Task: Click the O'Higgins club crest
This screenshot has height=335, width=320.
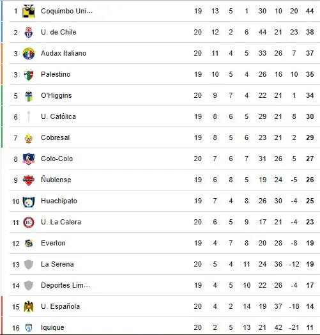Action: [x=29, y=96]
